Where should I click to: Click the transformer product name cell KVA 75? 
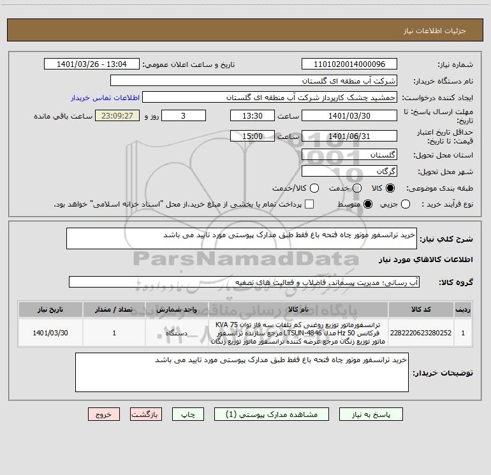tap(298, 333)
